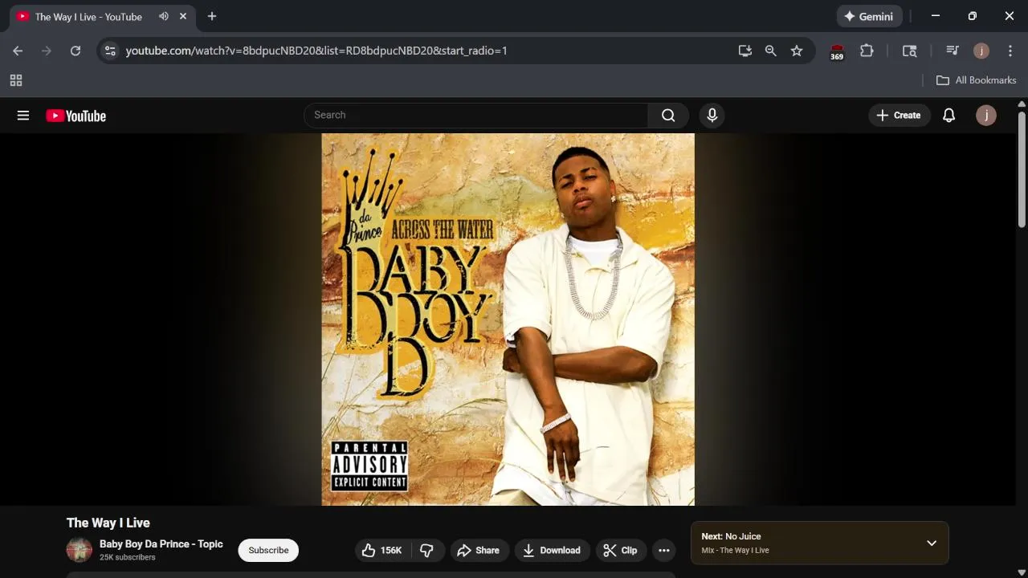The width and height of the screenshot is (1028, 578).
Task: Open the YouTube guide hamburger menu
Action: pos(23,116)
